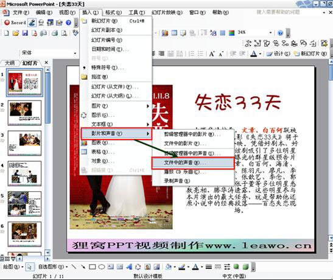This screenshot has height=280, width=333.
Task: Create a new blank presentation icon
Action: tap(6, 33)
